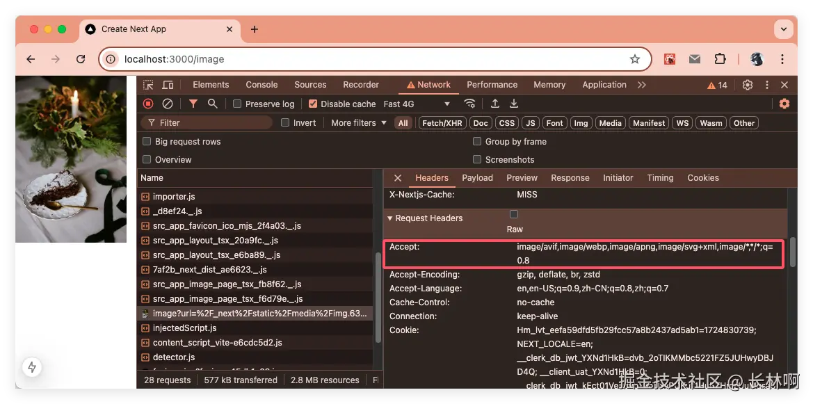Viewport: 813px width, 404px height.
Task: Toggle the network filter funnel icon
Action: pyautogui.click(x=193, y=104)
